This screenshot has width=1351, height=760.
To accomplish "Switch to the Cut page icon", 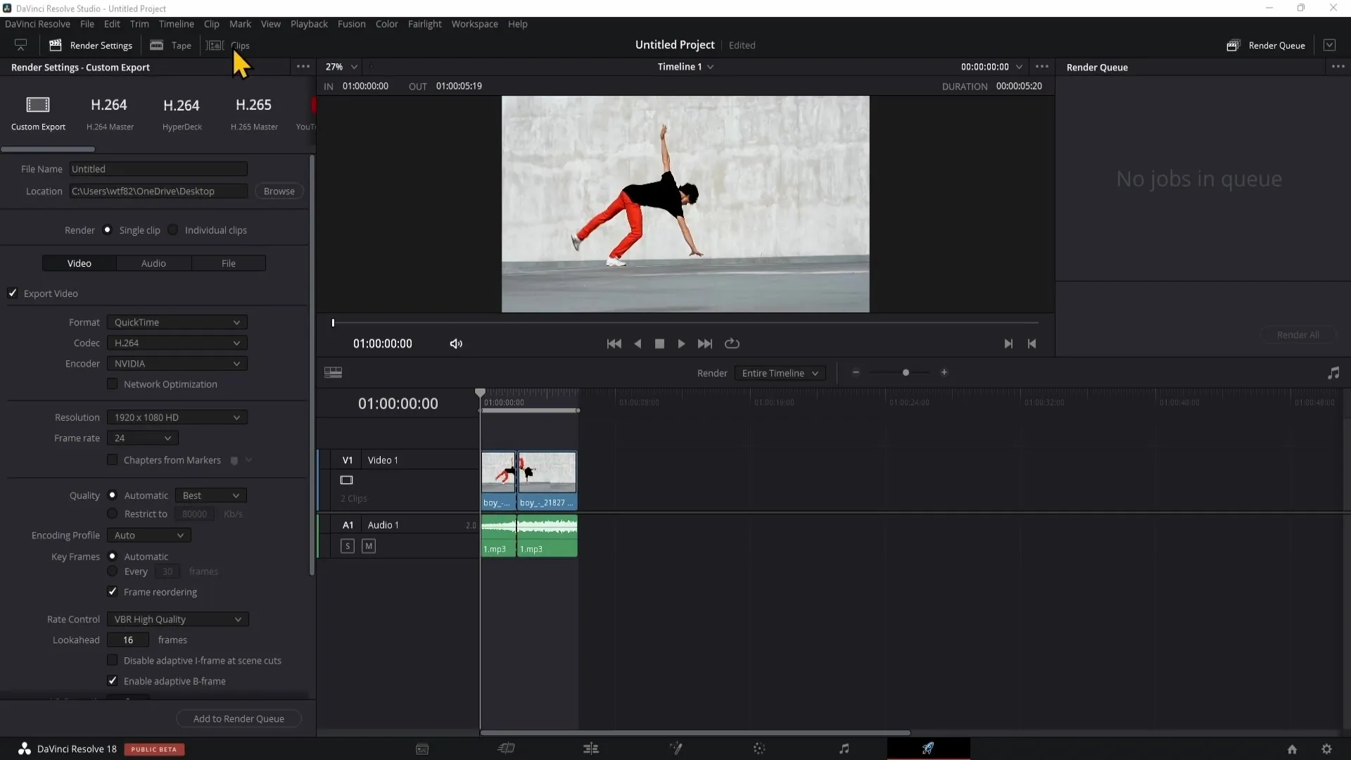I will 507,749.
